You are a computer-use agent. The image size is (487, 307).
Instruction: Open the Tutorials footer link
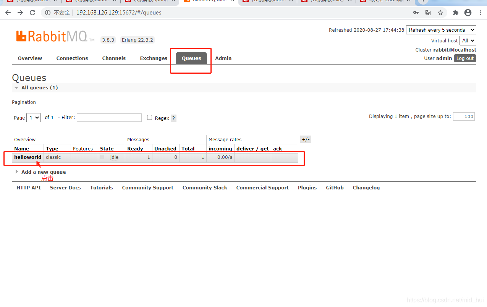pos(102,187)
